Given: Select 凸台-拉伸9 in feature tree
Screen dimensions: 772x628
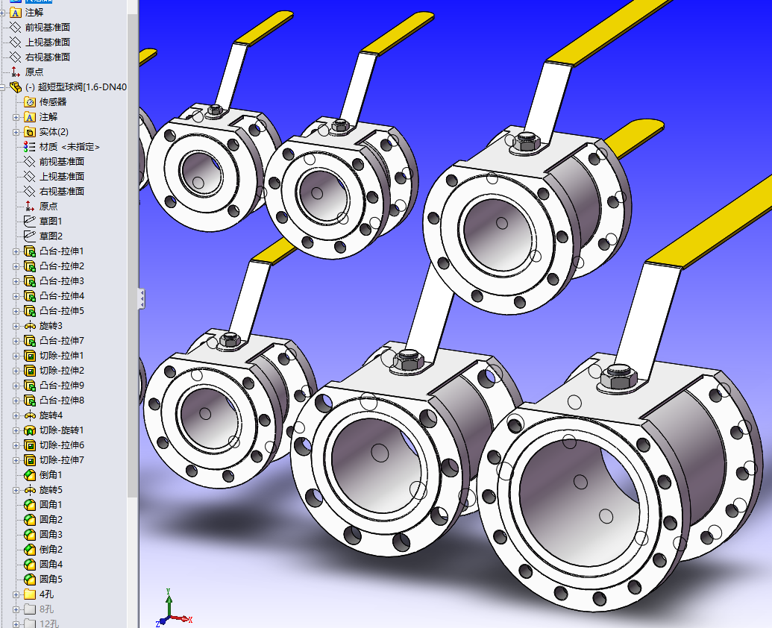Looking at the screenshot, I should coord(62,386).
